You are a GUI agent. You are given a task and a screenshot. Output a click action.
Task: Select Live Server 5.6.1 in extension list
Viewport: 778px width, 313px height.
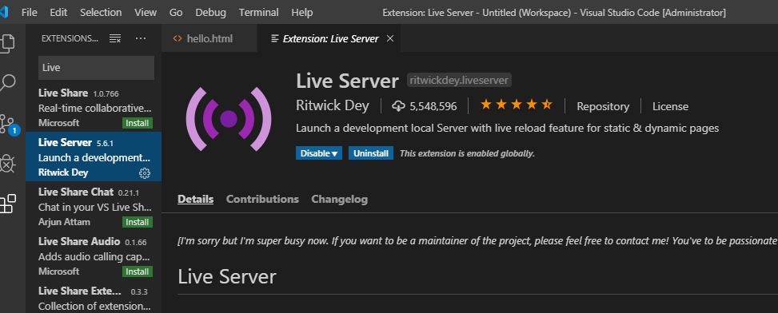[94, 156]
